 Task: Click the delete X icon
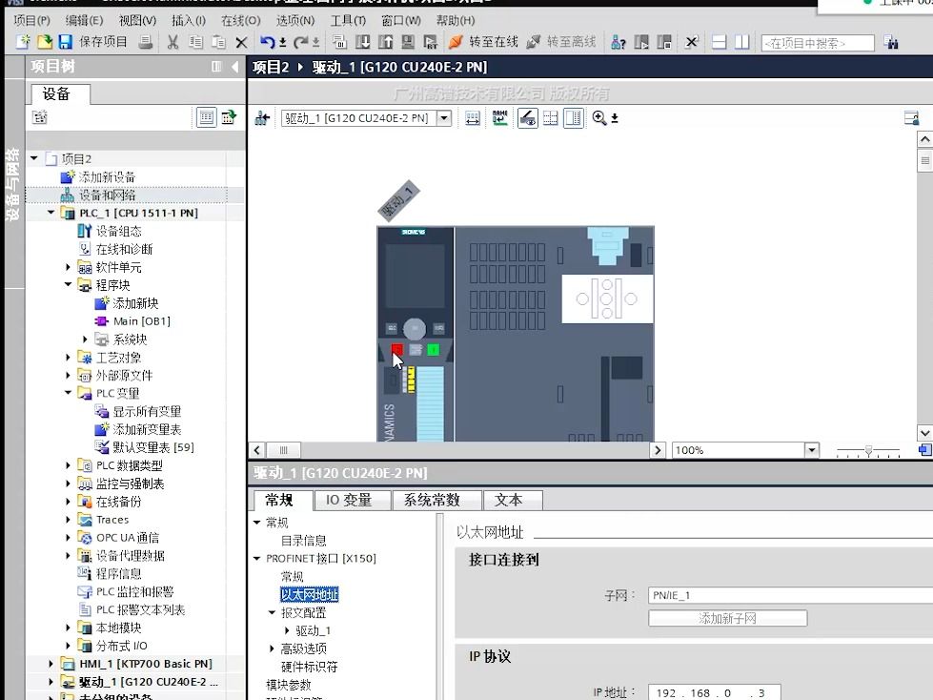click(241, 43)
